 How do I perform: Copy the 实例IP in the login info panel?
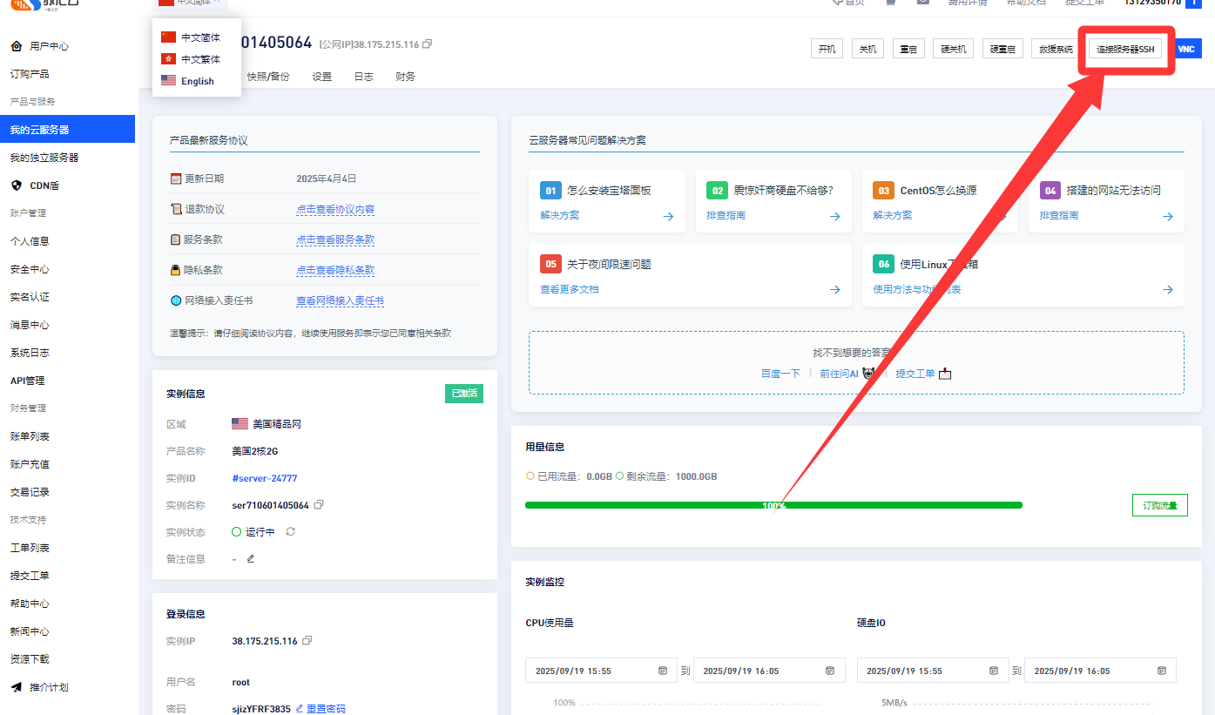(x=307, y=641)
